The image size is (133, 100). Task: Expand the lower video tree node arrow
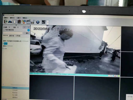(3, 49)
